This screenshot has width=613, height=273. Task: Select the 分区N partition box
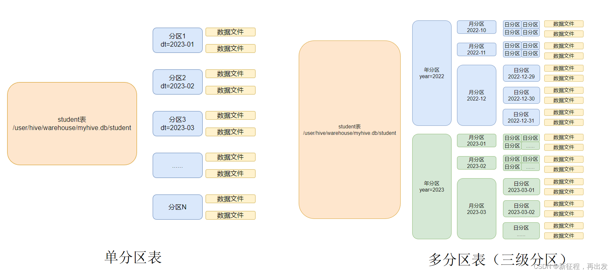[x=177, y=207]
